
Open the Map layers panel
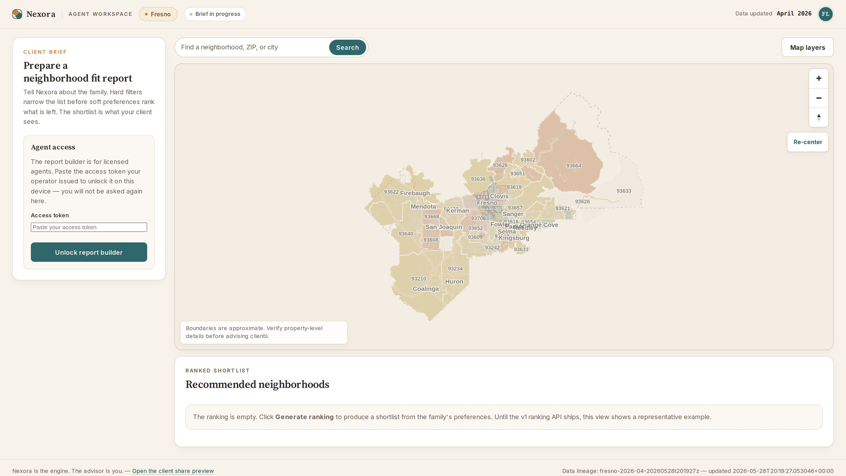pos(807,47)
